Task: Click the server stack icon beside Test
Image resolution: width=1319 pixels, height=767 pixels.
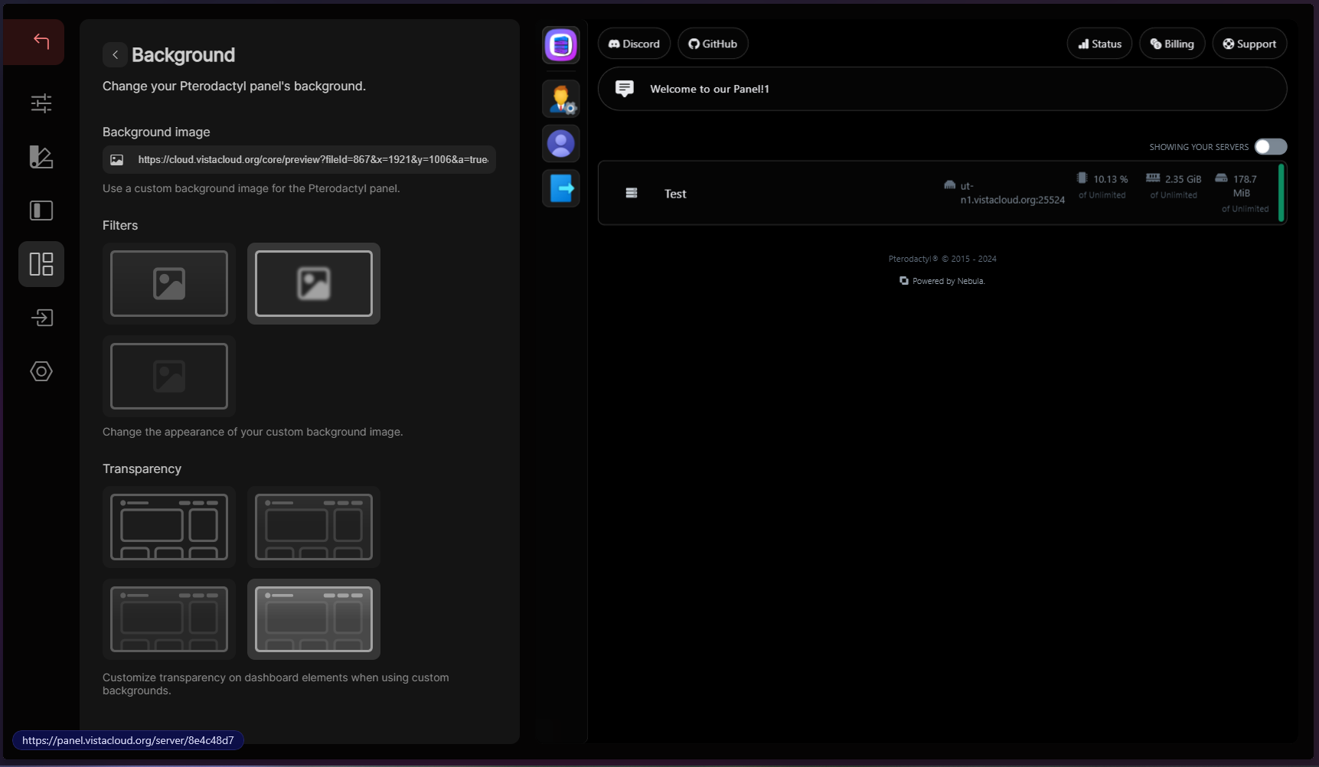Action: [632, 194]
